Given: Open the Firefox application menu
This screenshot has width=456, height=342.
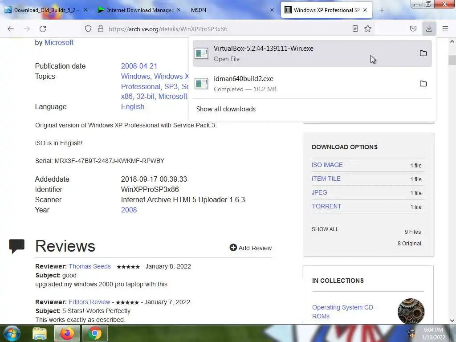Looking at the screenshot, I should point(445,28).
